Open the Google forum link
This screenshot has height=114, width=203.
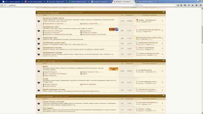pos(45,79)
